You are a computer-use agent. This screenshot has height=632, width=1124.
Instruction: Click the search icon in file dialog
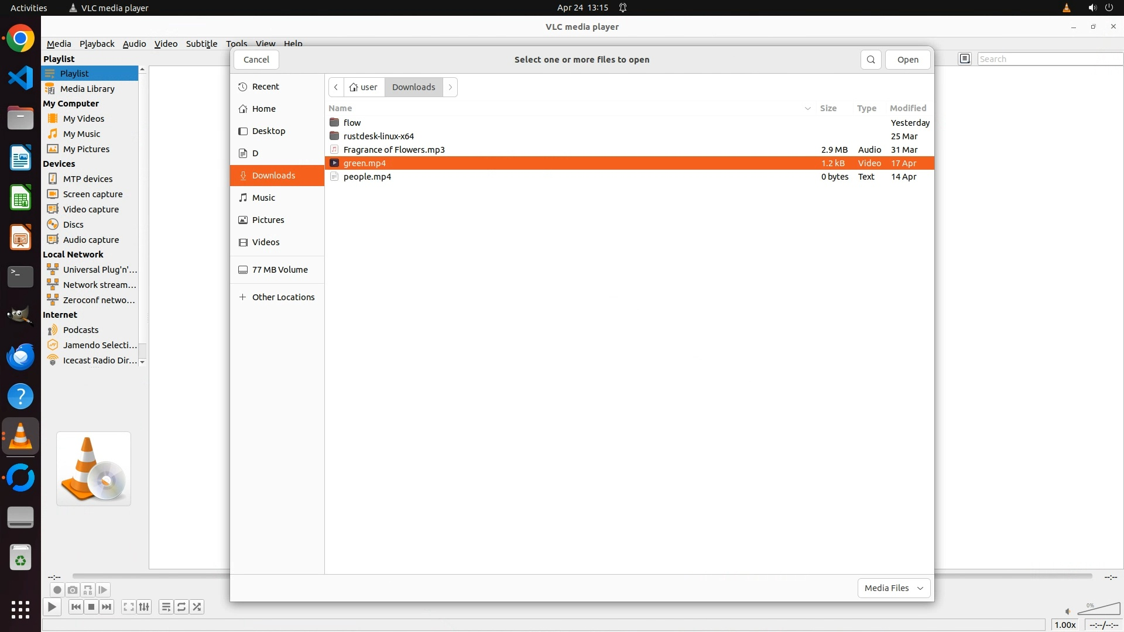pos(871,60)
